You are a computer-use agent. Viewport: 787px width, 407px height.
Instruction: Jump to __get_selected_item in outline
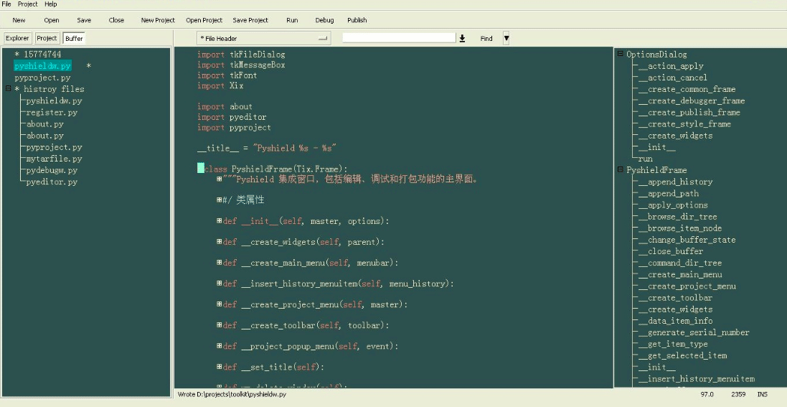(682, 355)
